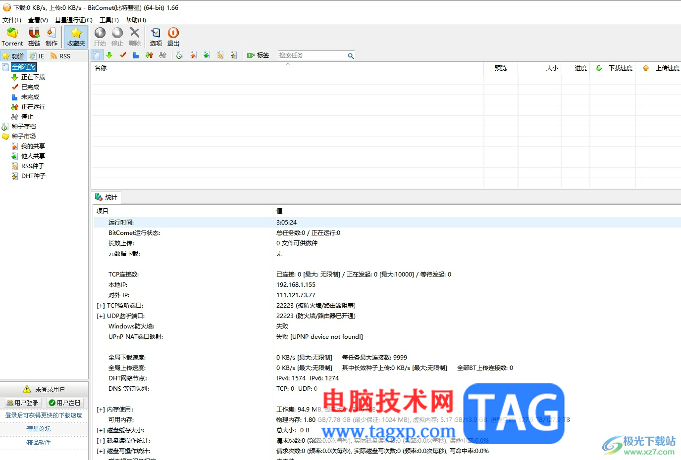Click the orange my-shares icon in the filter toolbar
The image size is (681, 460).
(x=193, y=55)
